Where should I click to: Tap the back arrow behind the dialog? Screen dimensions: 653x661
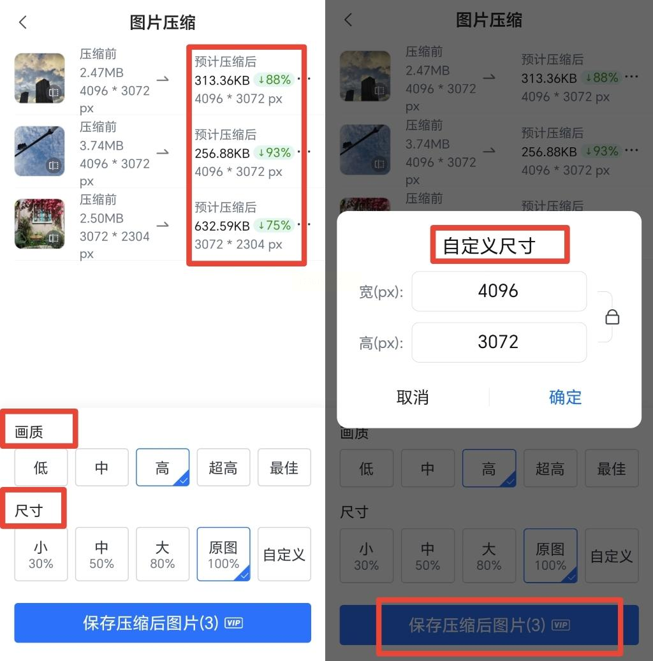tap(348, 19)
